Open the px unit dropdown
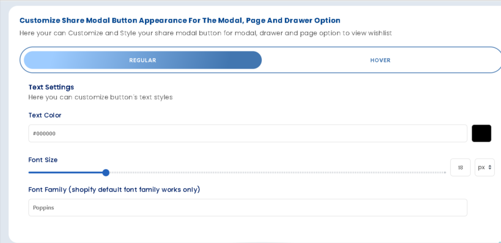This screenshot has height=243, width=501. [x=484, y=167]
